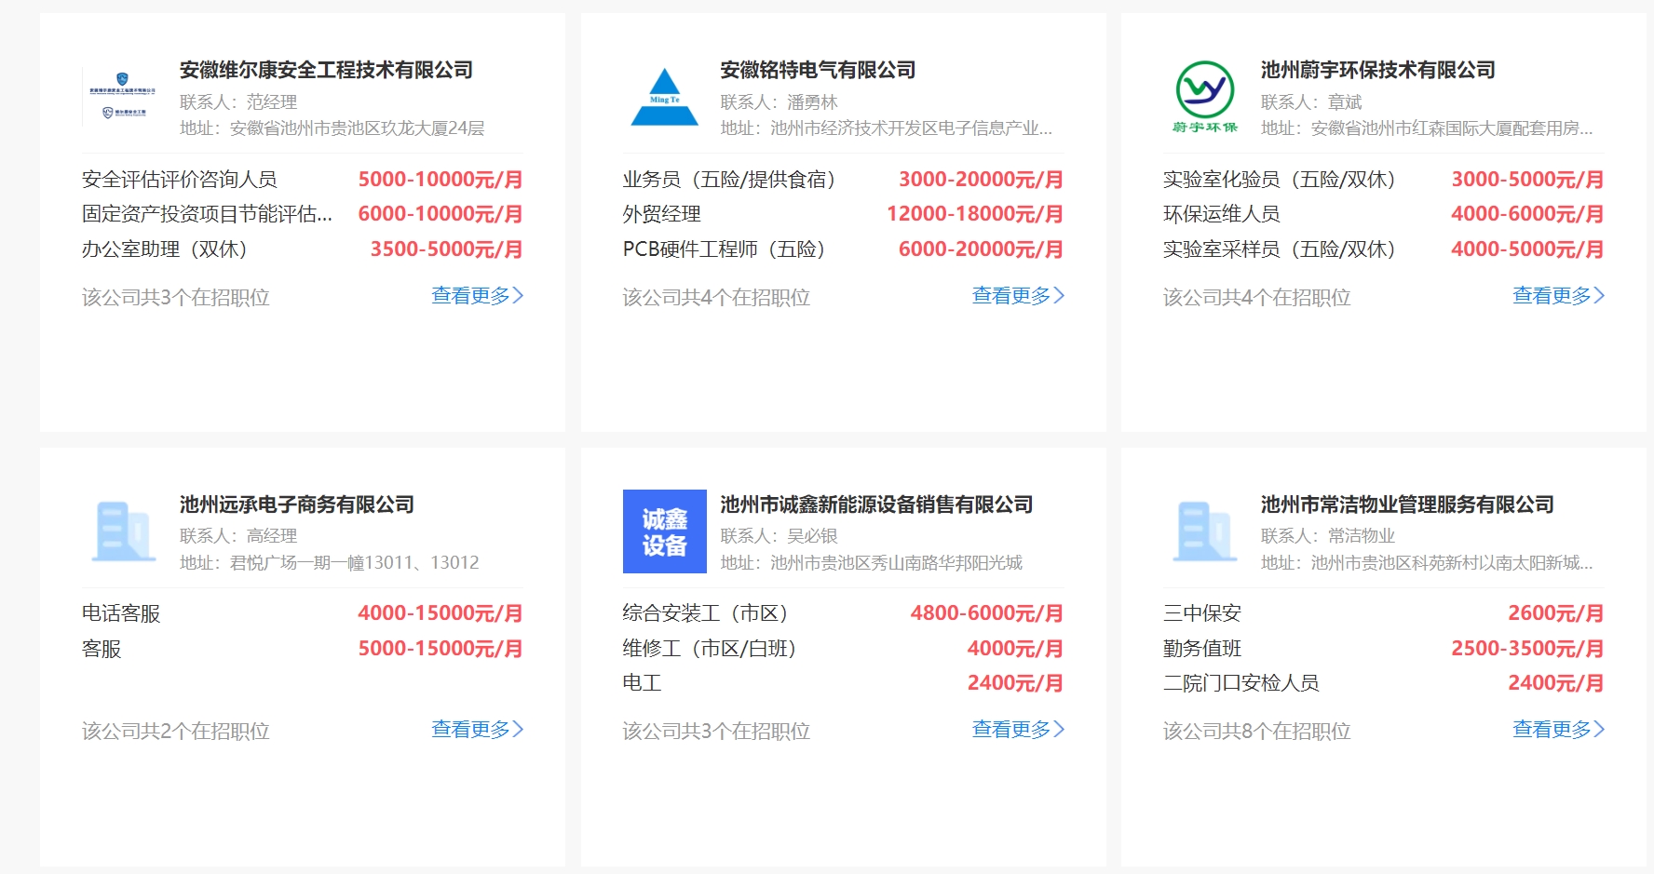Click contact 联系人：范经理
The width and height of the screenshot is (1654, 874).
[238, 102]
